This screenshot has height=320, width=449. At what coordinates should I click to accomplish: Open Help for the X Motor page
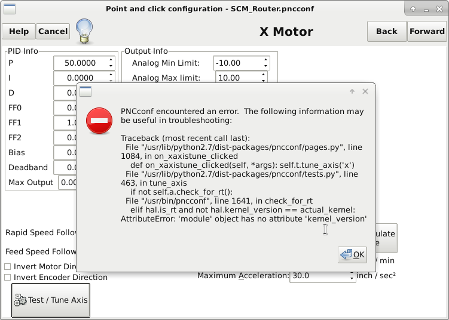coord(19,31)
